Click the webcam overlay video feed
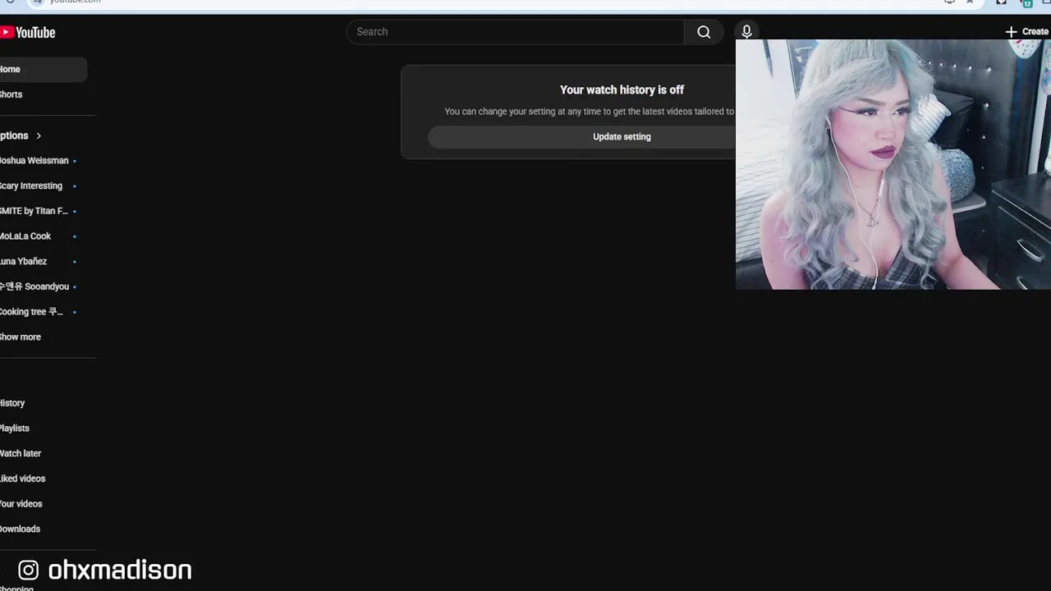 pos(893,164)
